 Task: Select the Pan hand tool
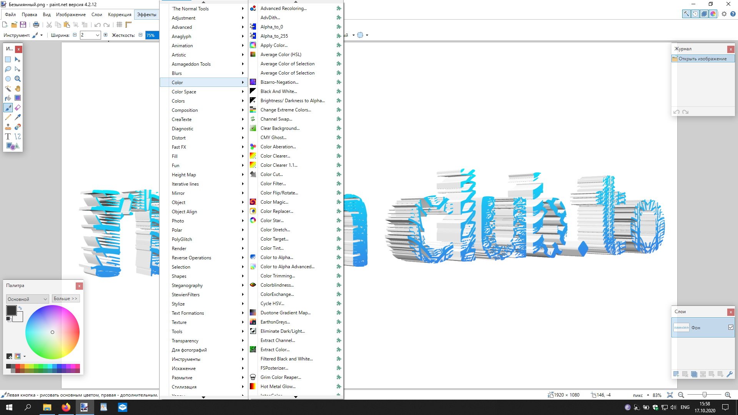[18, 88]
